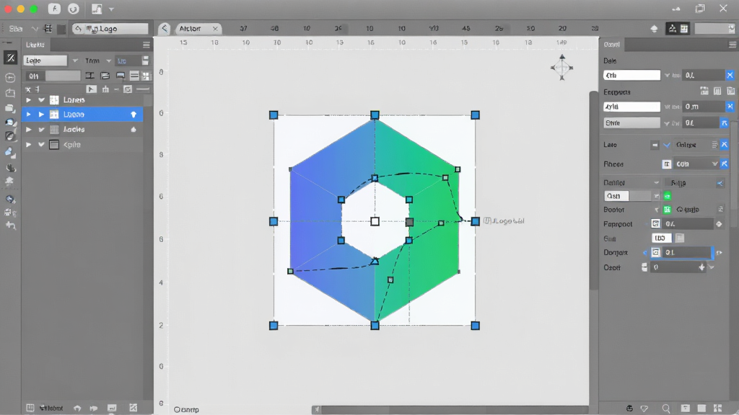Viewport: 739px width, 415px height.
Task: Select the "Logo" title field in the top bar
Action: point(110,29)
